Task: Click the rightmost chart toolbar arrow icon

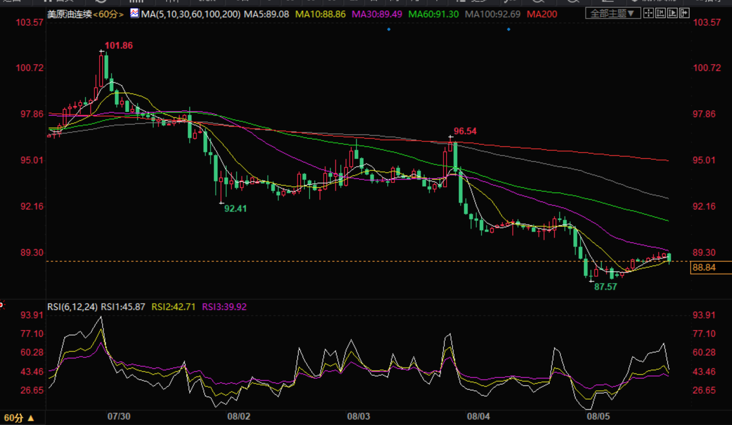Action: click(x=684, y=13)
